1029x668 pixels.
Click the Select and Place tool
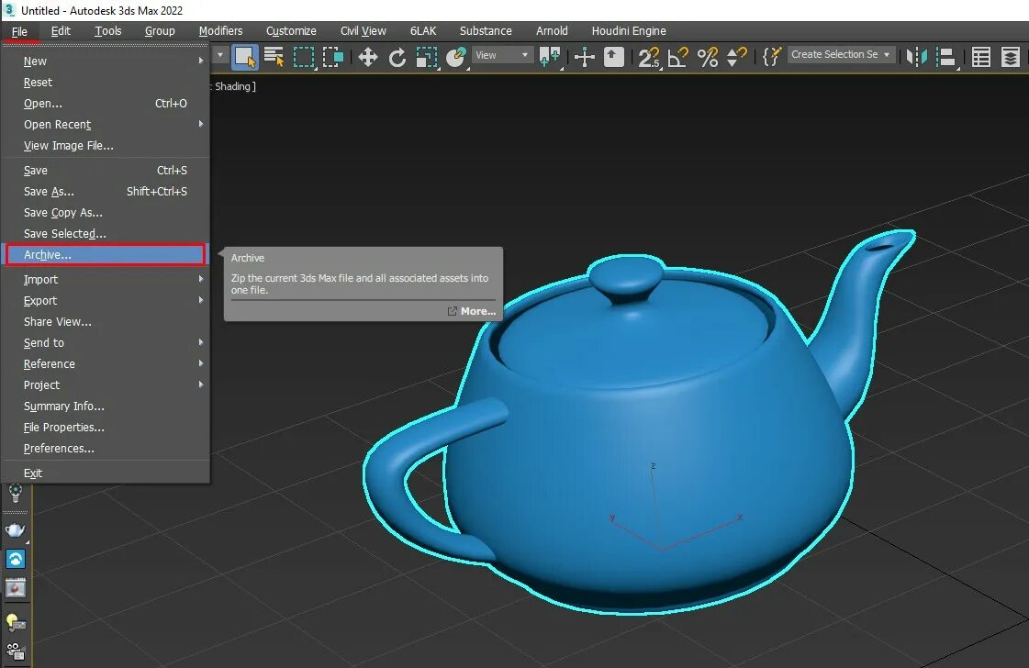(455, 57)
